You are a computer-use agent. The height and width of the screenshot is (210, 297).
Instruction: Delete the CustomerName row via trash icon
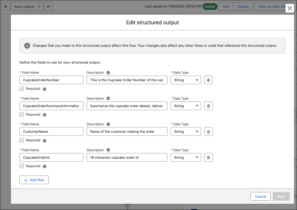click(208, 131)
